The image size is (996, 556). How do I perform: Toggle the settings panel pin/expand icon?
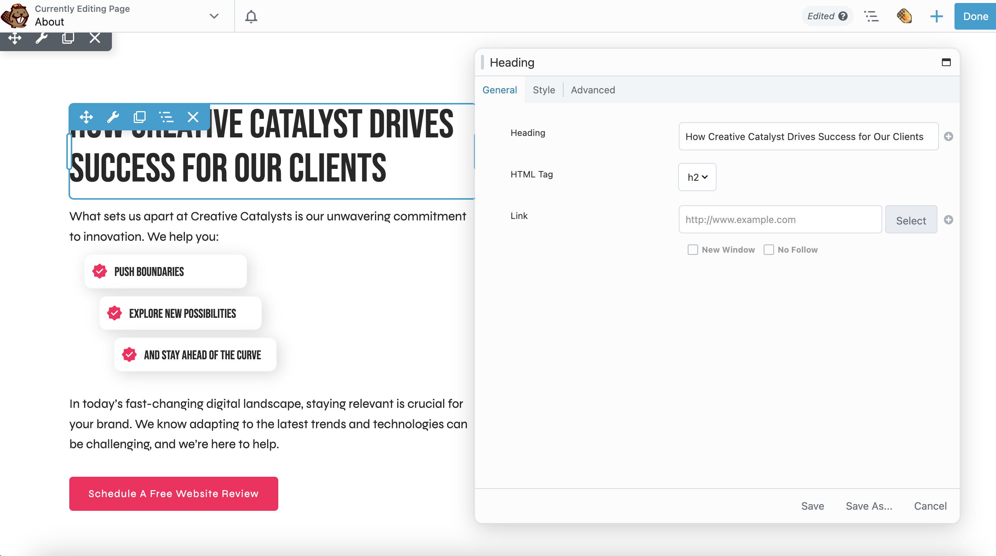(946, 62)
